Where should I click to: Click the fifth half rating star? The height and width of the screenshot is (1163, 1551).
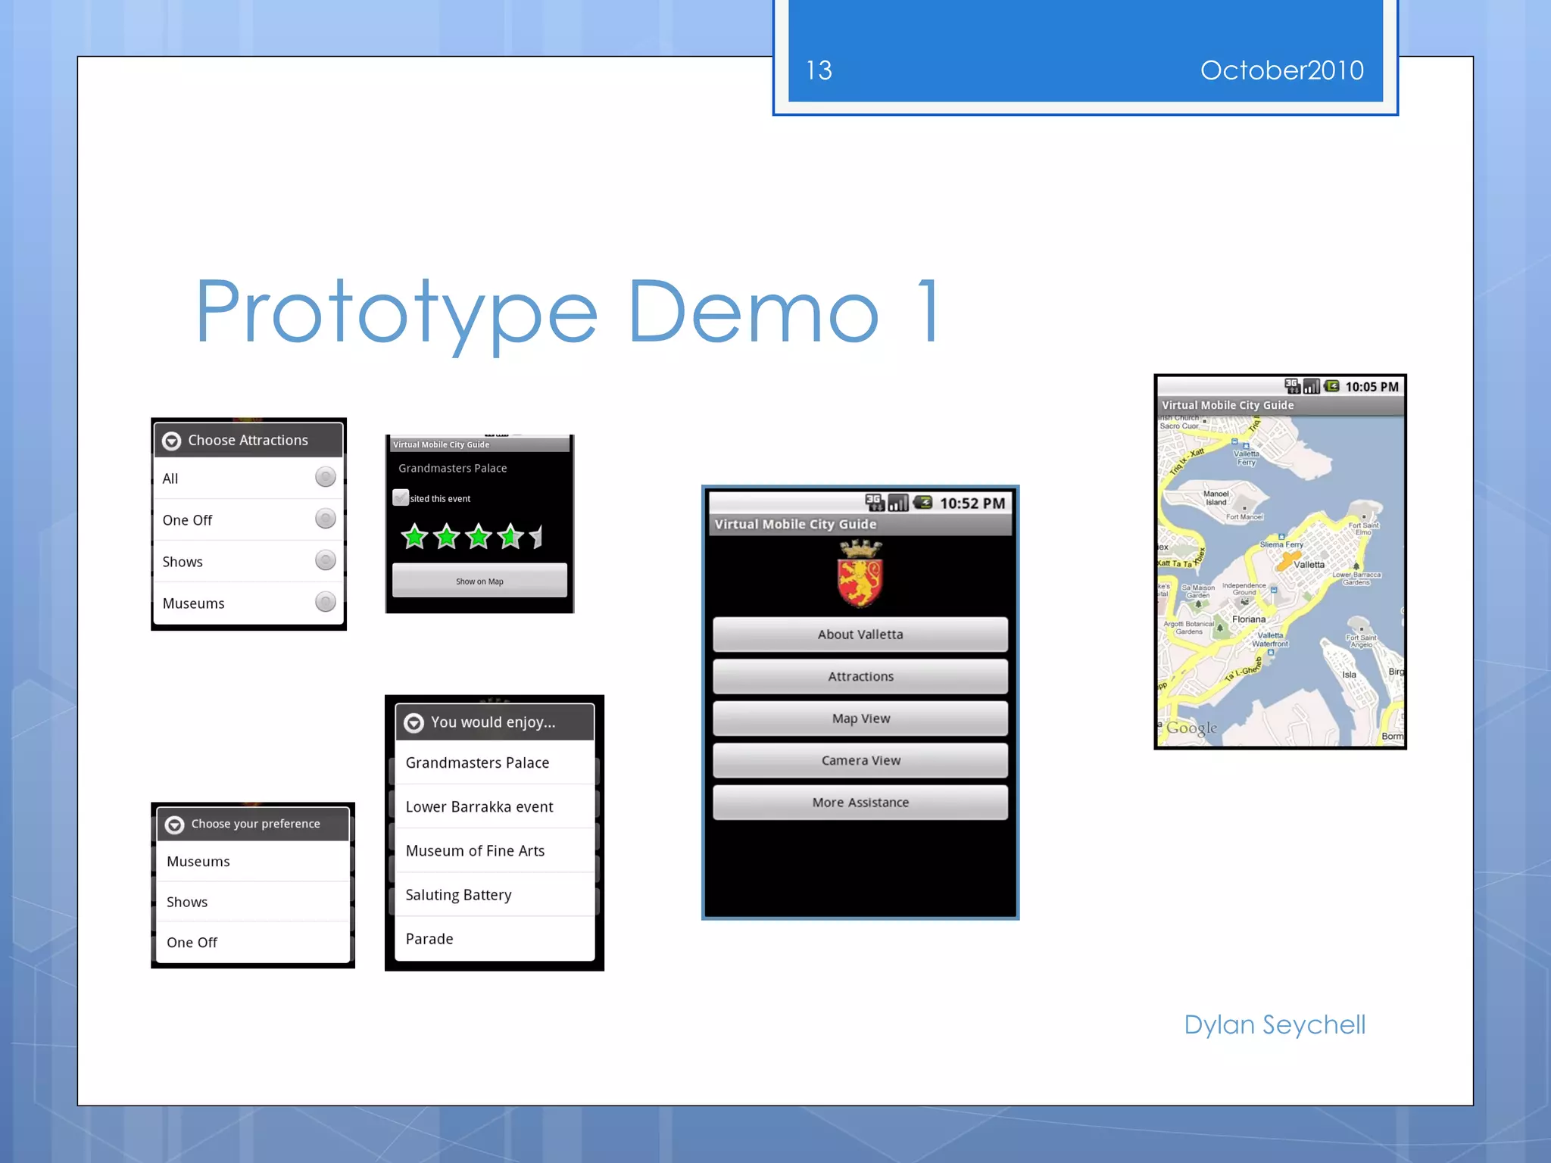tap(536, 536)
